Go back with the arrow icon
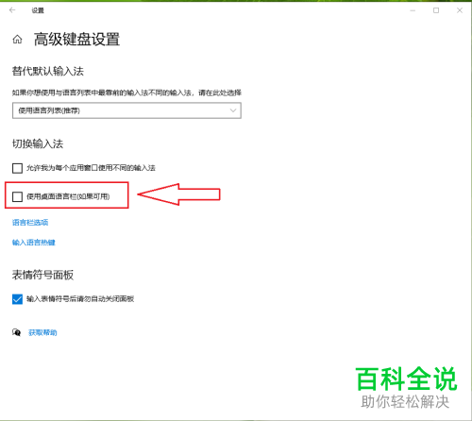Viewport: 472px width, 421px height. tap(12, 10)
